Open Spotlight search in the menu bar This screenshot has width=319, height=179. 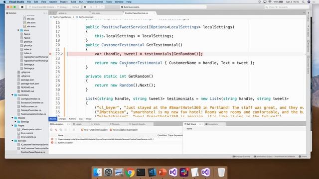pos(303,2)
